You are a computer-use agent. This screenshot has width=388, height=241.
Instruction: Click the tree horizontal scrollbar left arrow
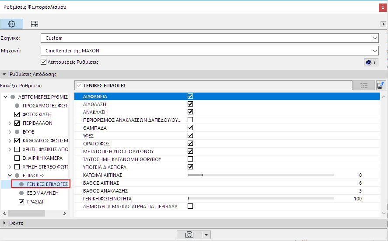[4, 213]
